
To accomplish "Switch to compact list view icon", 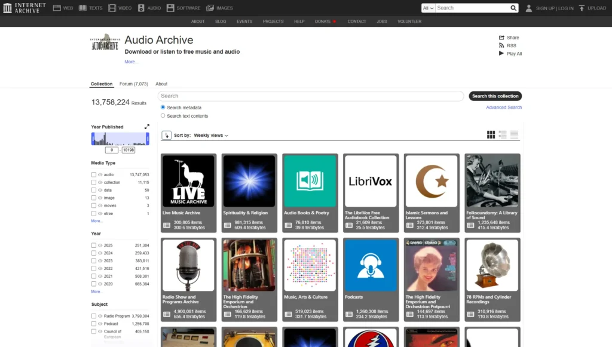I will click(514, 134).
